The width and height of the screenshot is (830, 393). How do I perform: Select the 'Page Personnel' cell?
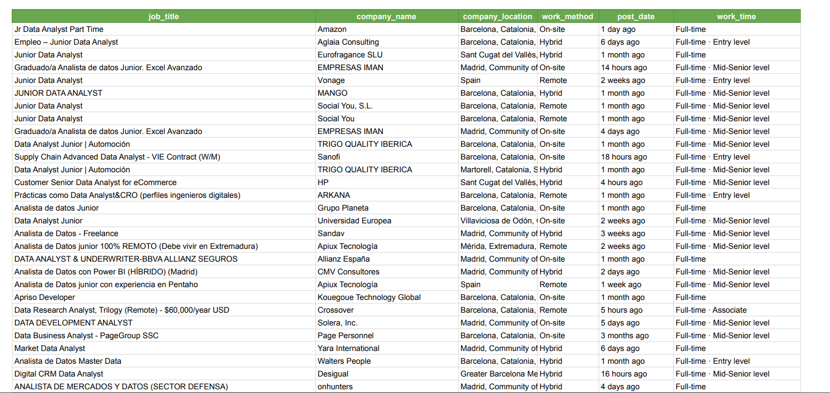tap(387, 336)
